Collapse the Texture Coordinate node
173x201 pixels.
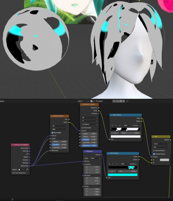13,145
